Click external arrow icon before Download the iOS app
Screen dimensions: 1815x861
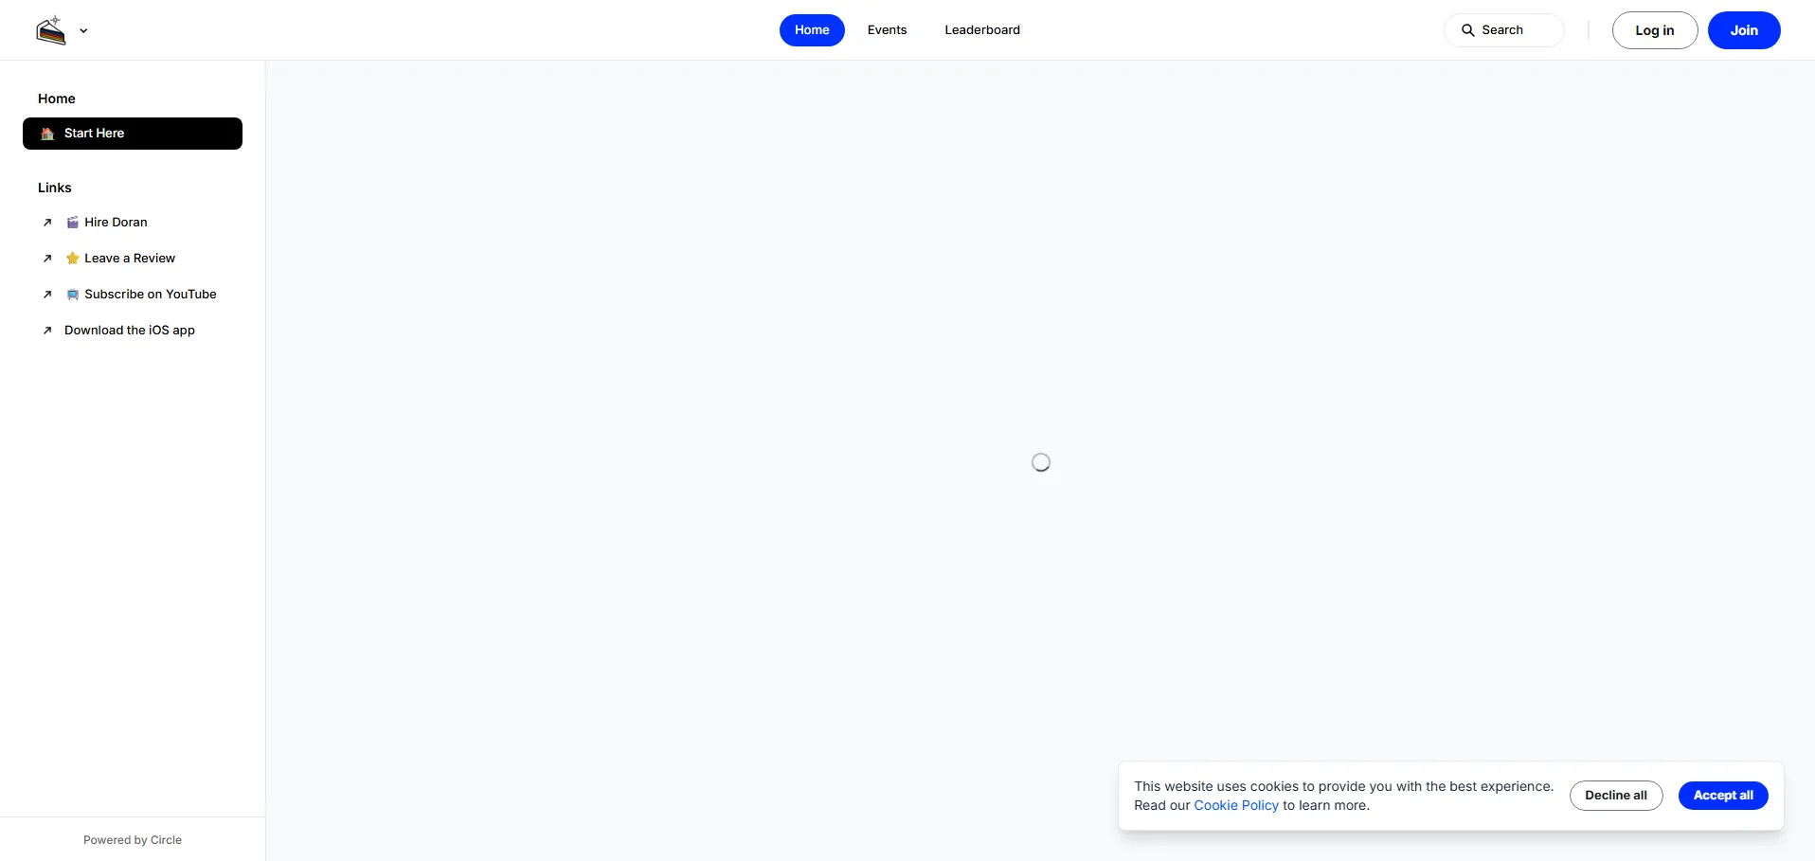click(x=47, y=331)
